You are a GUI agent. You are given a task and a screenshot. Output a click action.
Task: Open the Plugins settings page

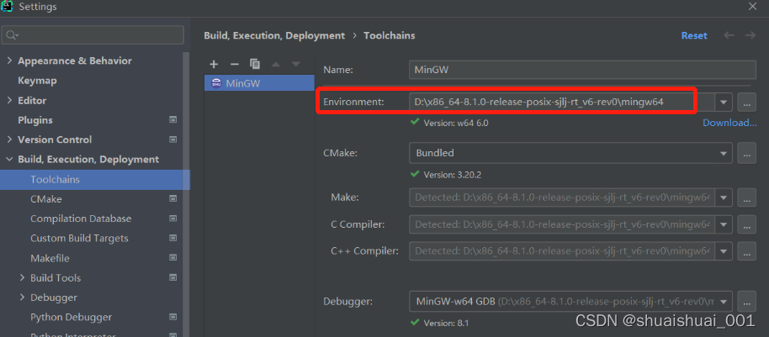(35, 120)
